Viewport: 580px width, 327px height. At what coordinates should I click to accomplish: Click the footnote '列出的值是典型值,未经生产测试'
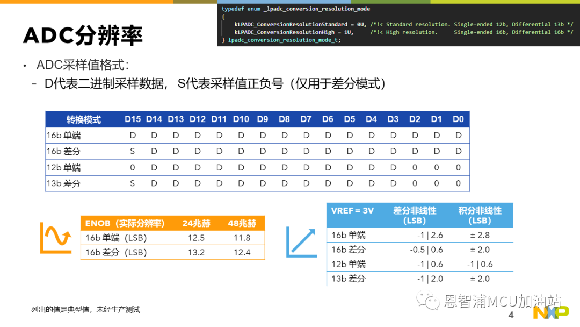[85, 310]
